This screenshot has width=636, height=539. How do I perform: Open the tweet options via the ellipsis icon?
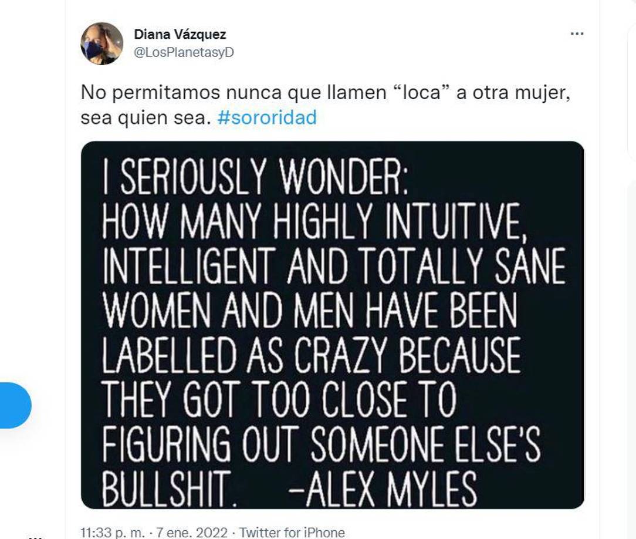(578, 33)
